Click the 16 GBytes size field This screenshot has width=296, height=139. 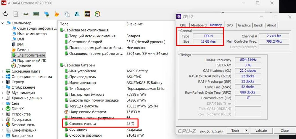(x=209, y=41)
